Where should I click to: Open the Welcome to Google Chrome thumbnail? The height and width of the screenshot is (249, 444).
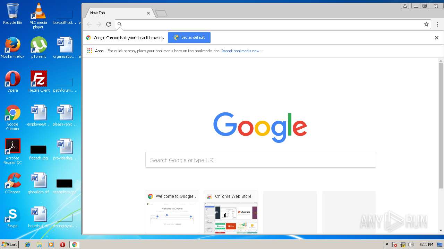tap(172, 212)
